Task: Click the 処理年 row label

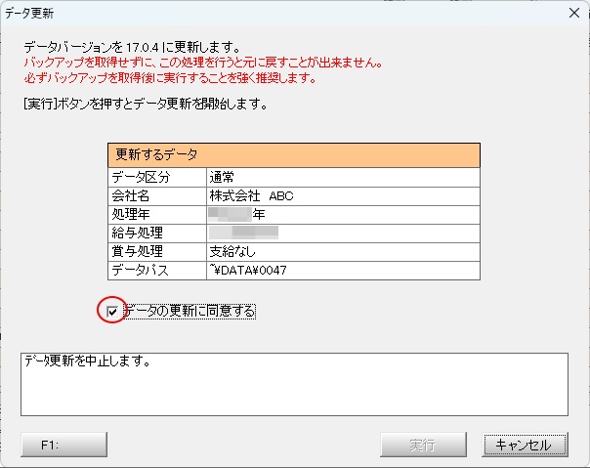Action: click(x=156, y=214)
